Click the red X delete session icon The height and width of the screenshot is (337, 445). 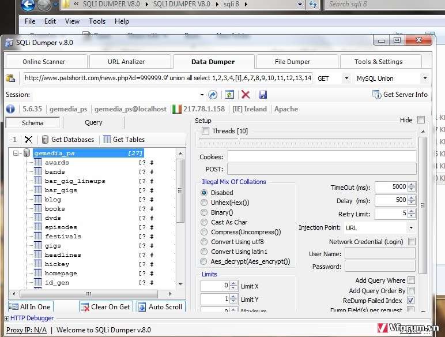(246, 95)
